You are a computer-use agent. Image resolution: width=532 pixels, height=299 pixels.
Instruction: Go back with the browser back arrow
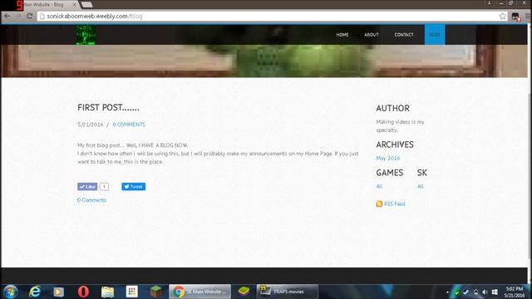pos(7,16)
